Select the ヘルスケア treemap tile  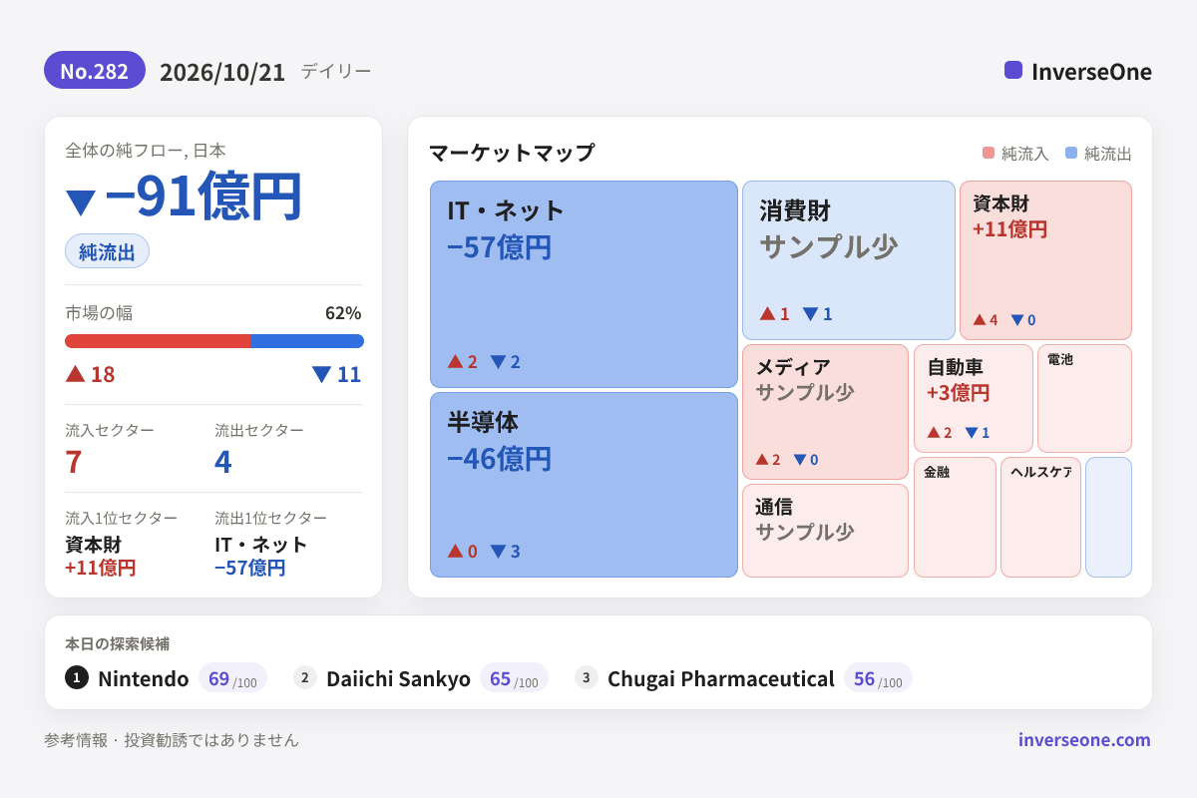click(x=1040, y=517)
